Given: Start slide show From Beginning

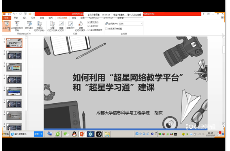Looking at the screenshot, I should pos(6,26).
